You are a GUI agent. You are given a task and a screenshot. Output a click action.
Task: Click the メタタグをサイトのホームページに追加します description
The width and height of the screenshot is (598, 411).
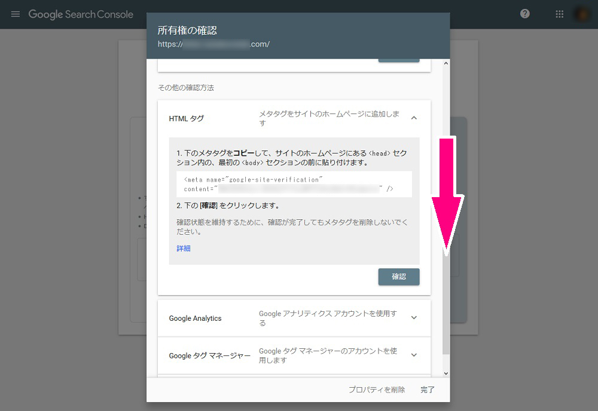(329, 118)
